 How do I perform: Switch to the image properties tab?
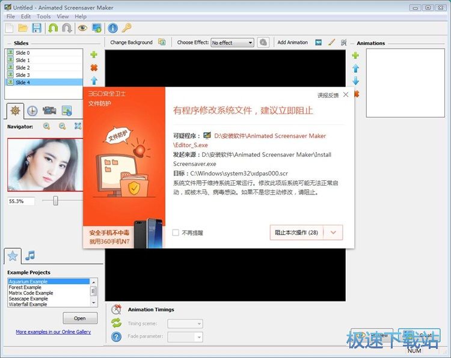tap(67, 111)
